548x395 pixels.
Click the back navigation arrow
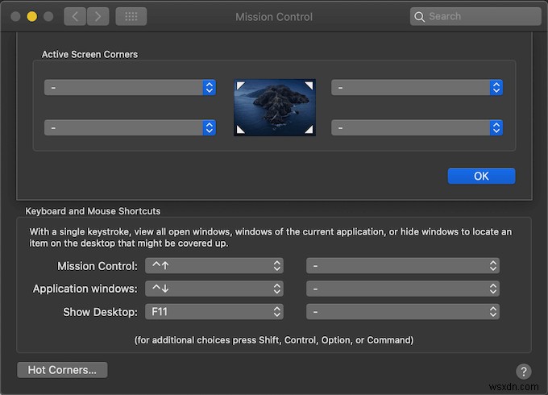click(x=75, y=16)
